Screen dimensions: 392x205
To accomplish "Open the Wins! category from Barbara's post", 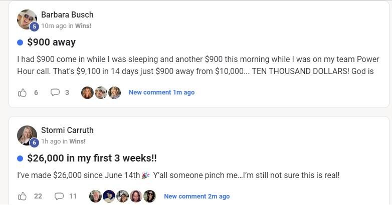I will pyautogui.click(x=83, y=26).
